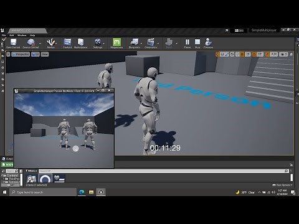Open the viewport Show menu
Screen dimensions: 299x224
click(x=45, y=54)
